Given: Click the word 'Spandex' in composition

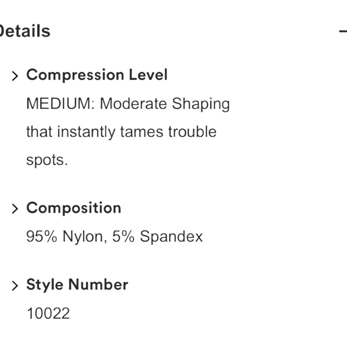Looking at the screenshot, I should click(171, 237).
